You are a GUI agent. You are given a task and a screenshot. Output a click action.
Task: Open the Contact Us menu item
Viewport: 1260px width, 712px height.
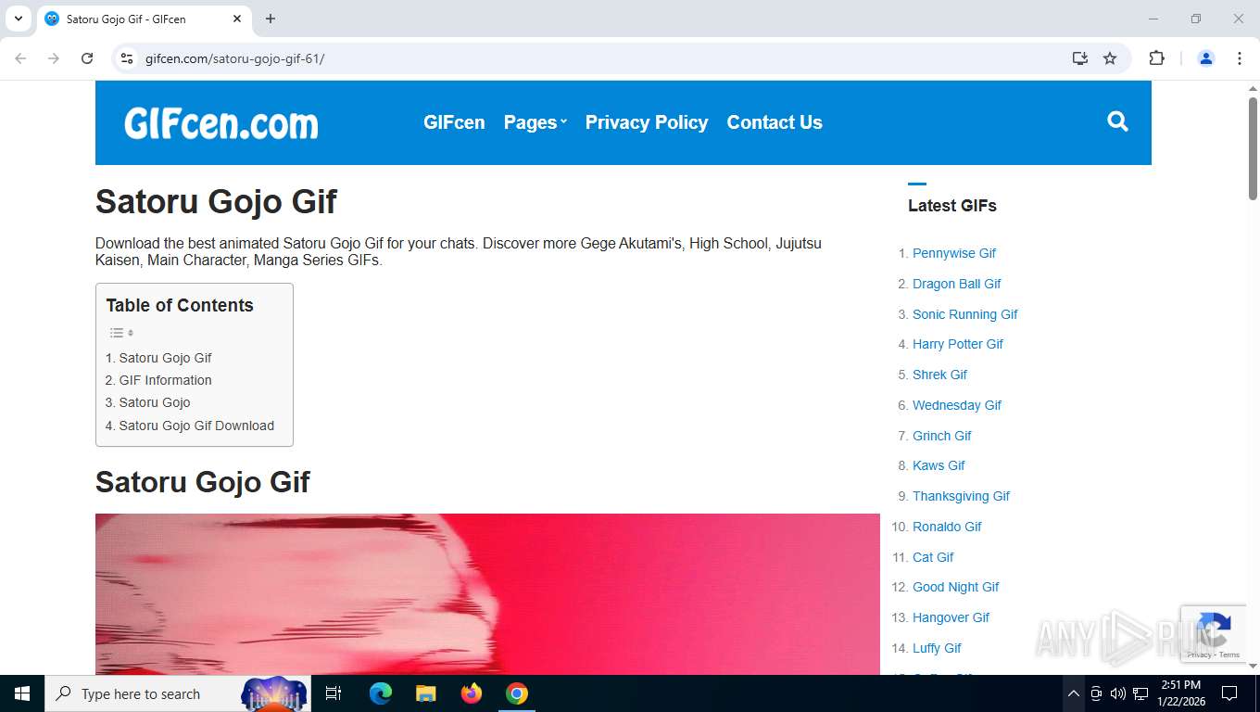click(x=775, y=122)
